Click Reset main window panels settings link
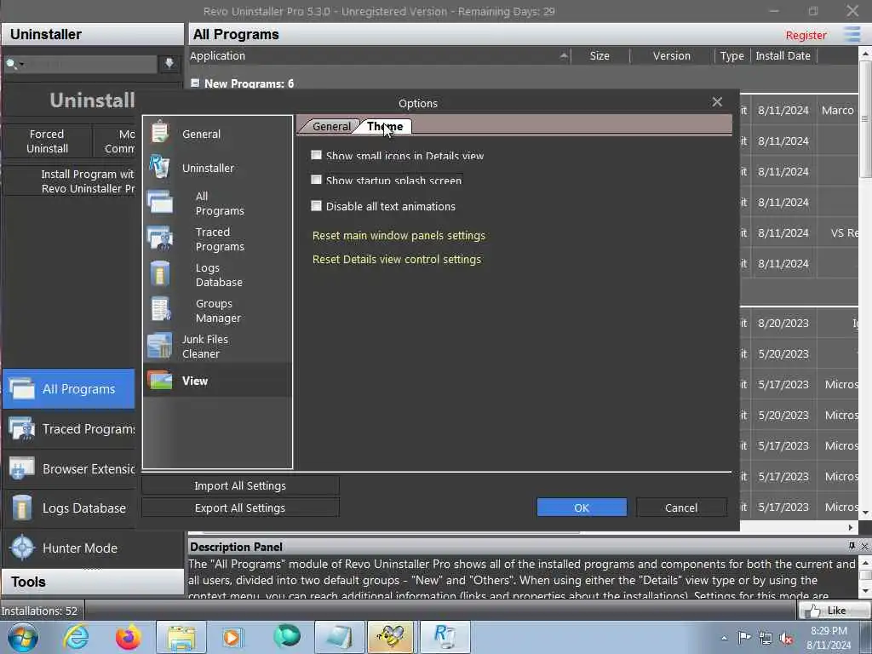Image resolution: width=872 pixels, height=654 pixels. click(x=399, y=236)
